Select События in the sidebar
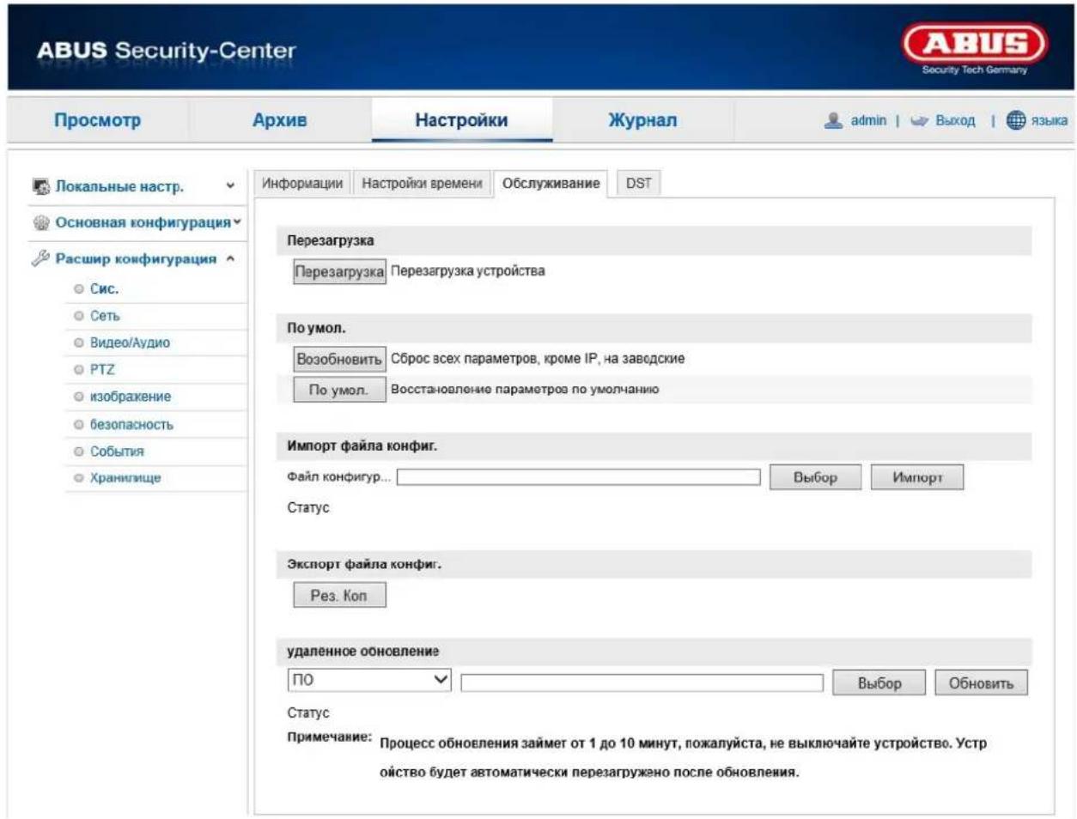 coord(117,451)
